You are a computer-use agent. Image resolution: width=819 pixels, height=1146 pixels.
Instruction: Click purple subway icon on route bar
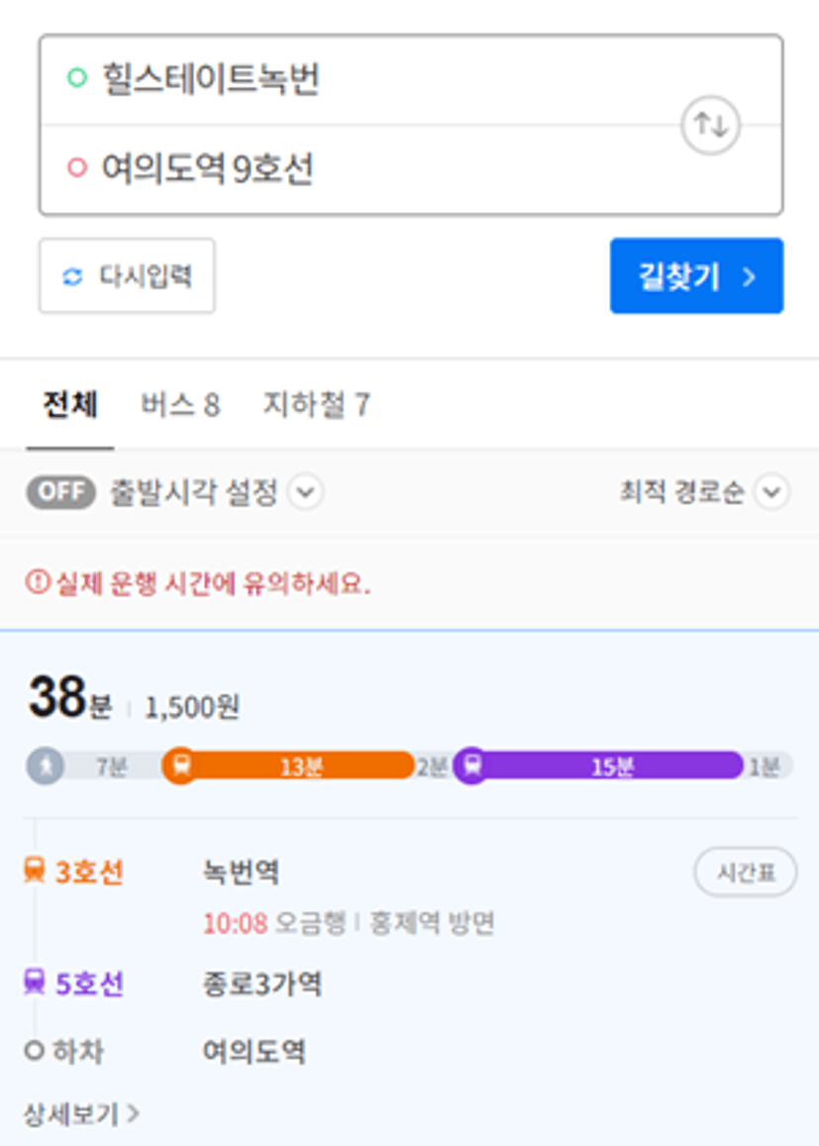coord(472,766)
